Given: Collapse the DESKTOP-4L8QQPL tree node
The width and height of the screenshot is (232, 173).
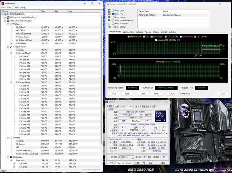Looking at the screenshot, I should pyautogui.click(x=2, y=14).
